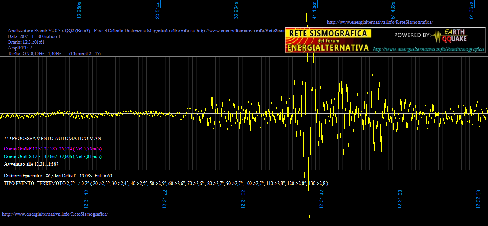Click the RETE SISMOGRAFICA logo banner
This screenshot has height=226, width=488.
click(x=328, y=40)
